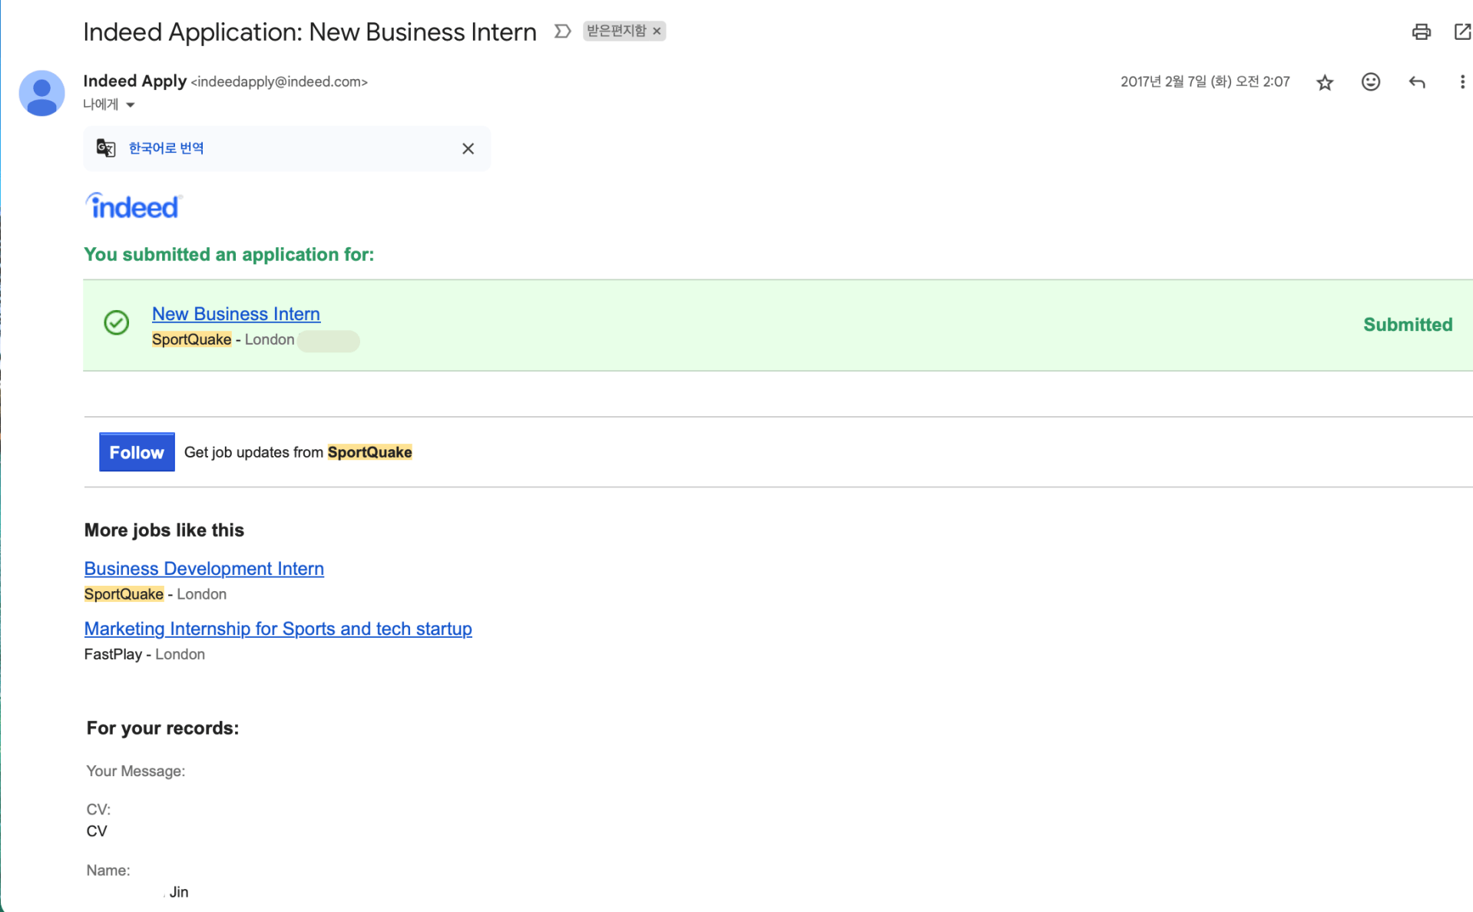Viewport: 1473px width, 912px height.
Task: Expand recipient details next to 나에게
Action: [x=131, y=105]
